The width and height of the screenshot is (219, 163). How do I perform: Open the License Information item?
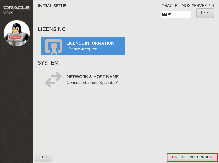[x=83, y=46]
